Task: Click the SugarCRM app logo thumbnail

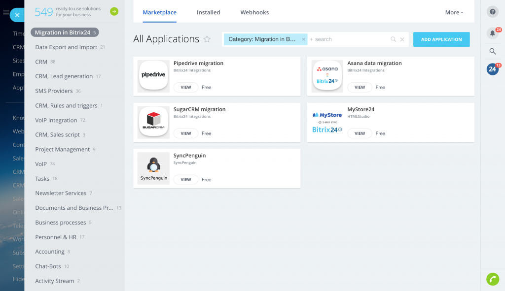Action: 153,122
